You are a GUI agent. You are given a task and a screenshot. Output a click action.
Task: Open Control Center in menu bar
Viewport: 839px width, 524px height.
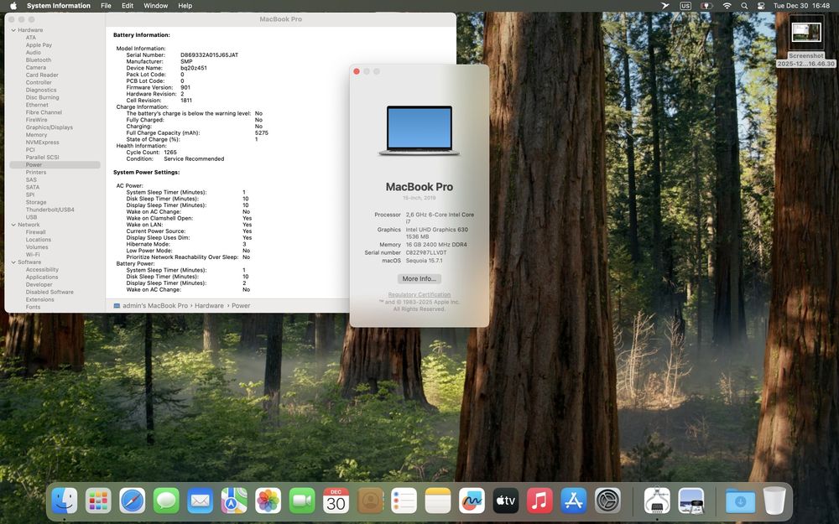pyautogui.click(x=761, y=6)
